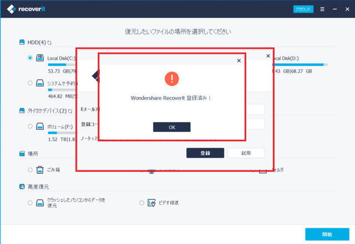The height and width of the screenshot is (244, 355).
Task: Click the HDD(4) heading
Action: click(x=37, y=43)
